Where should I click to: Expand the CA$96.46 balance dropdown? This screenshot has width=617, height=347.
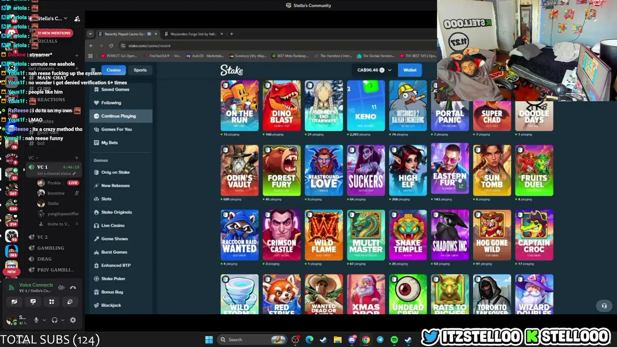[x=375, y=70]
